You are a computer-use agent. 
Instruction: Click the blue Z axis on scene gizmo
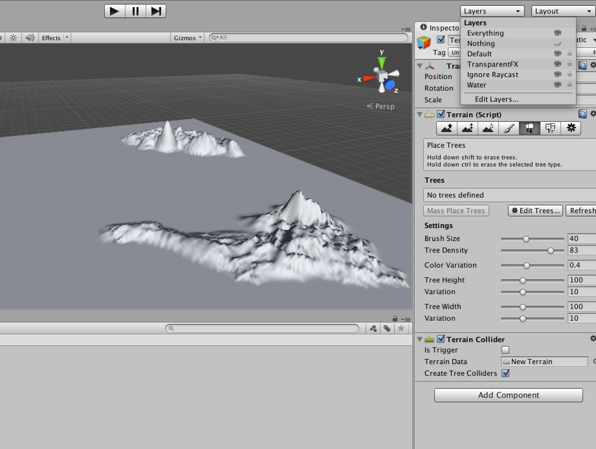tap(390, 85)
